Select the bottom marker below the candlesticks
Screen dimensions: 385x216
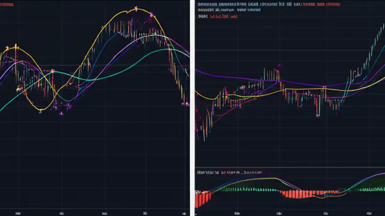(x=40, y=112)
